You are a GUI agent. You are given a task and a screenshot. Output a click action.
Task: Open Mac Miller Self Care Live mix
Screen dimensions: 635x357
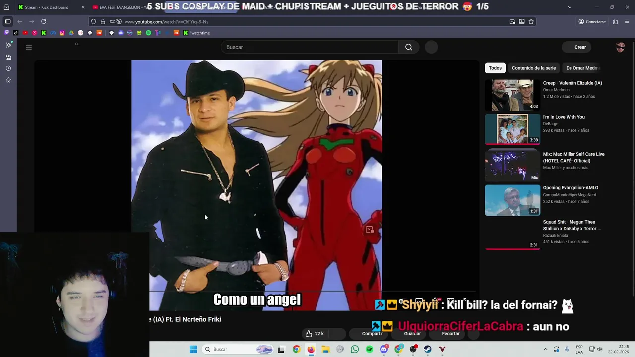pos(573,157)
